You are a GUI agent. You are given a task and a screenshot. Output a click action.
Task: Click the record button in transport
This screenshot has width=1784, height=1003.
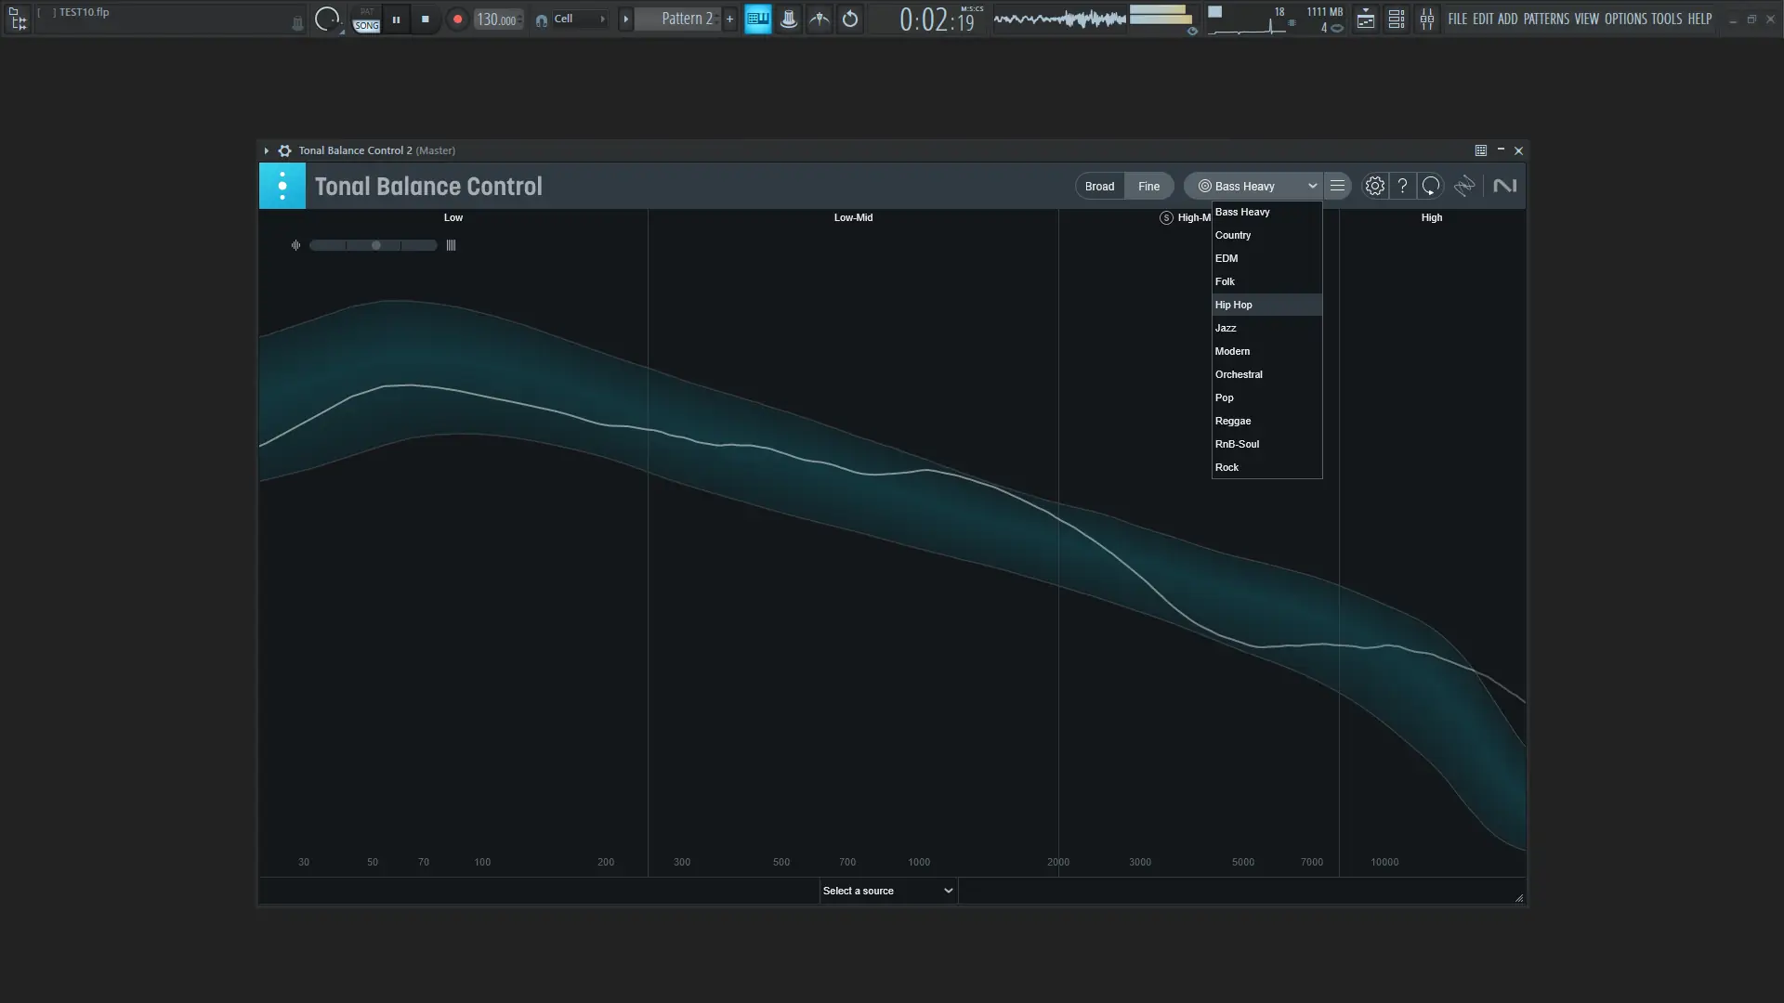457,19
